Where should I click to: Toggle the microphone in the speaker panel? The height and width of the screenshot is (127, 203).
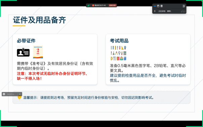coord(155,11)
